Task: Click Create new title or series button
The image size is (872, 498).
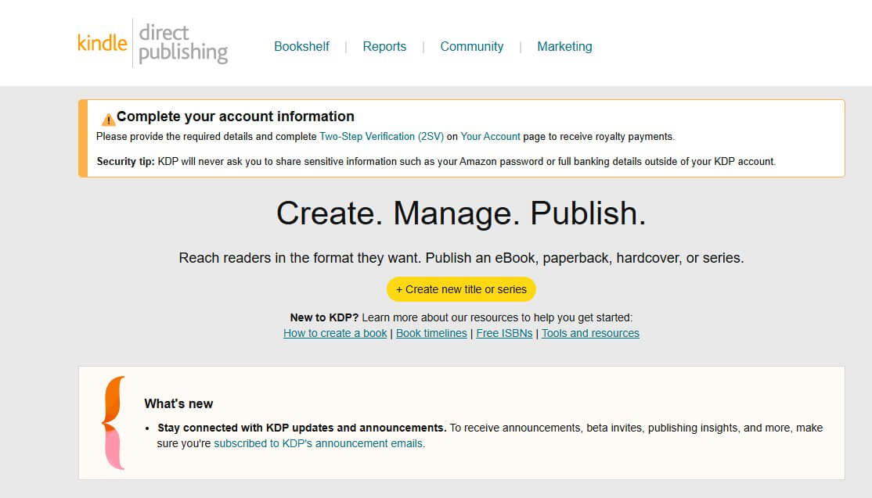Action: [461, 289]
